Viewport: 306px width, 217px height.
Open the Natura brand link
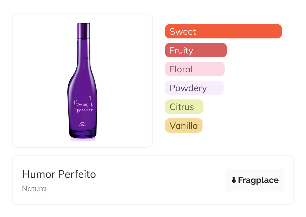[34, 189]
